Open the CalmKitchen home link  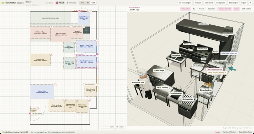(x=245, y=132)
